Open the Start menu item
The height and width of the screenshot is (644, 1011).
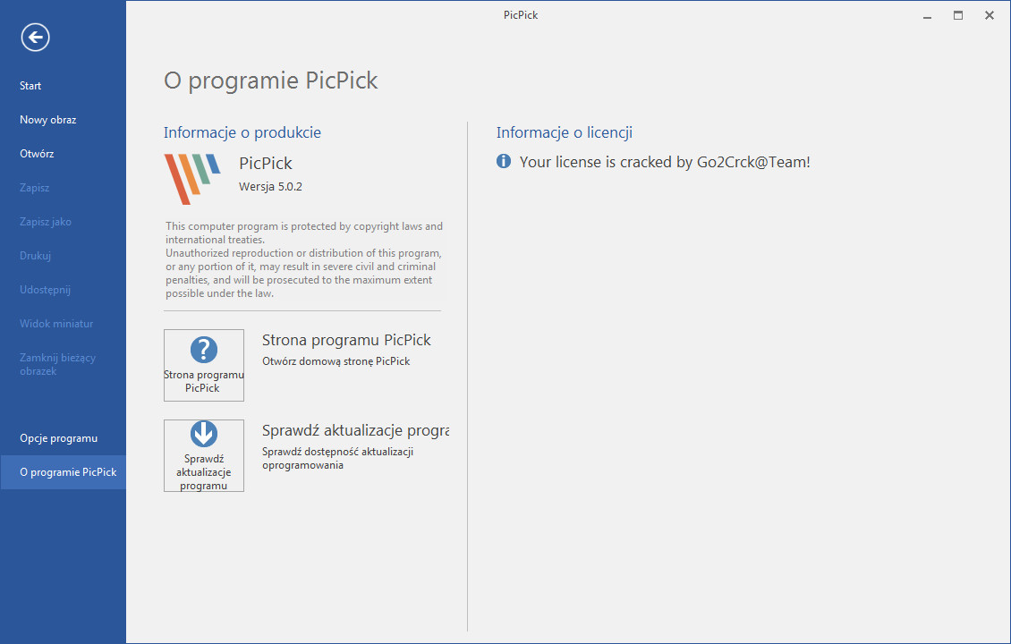64,86
